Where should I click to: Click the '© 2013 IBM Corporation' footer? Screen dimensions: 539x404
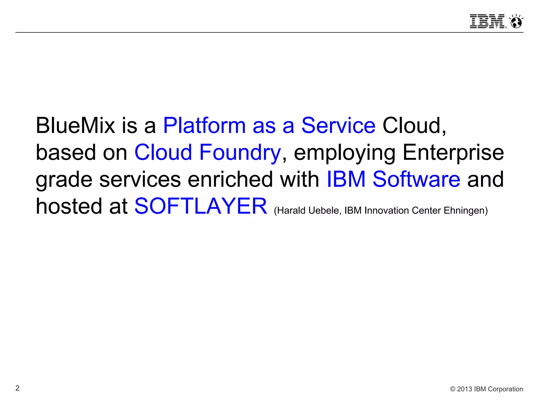486,389
